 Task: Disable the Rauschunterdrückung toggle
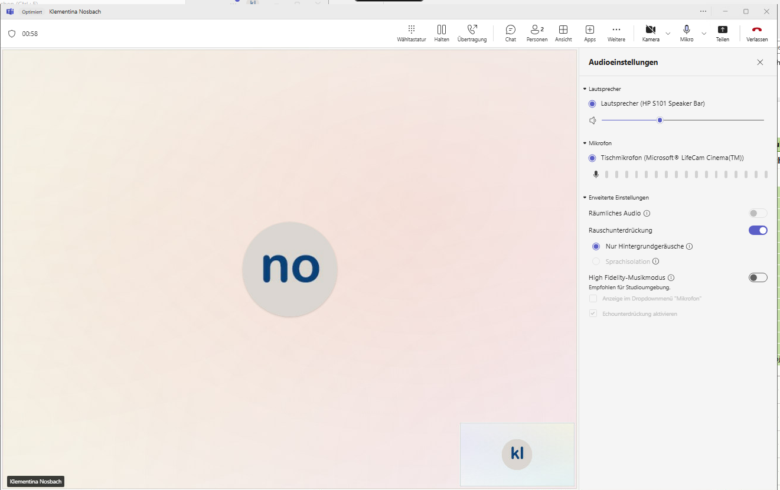point(758,230)
